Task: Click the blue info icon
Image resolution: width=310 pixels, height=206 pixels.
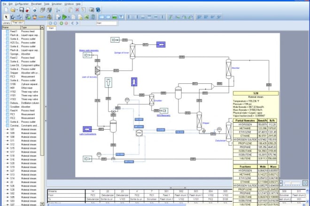Action: pos(35,10)
